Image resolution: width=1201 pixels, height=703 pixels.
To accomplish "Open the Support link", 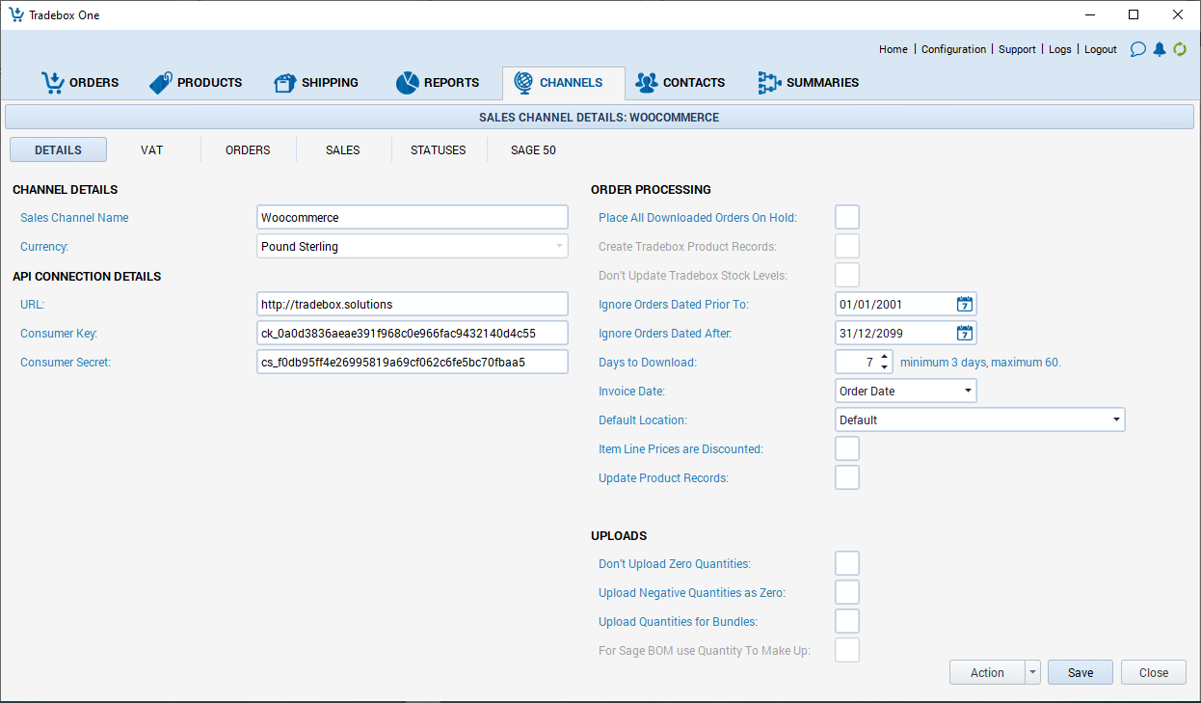I will point(1017,49).
